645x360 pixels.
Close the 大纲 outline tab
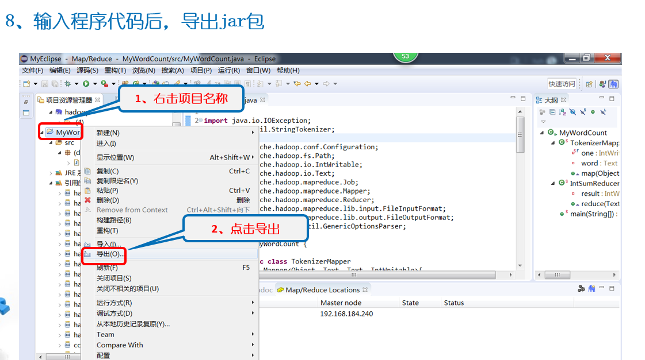click(x=563, y=100)
